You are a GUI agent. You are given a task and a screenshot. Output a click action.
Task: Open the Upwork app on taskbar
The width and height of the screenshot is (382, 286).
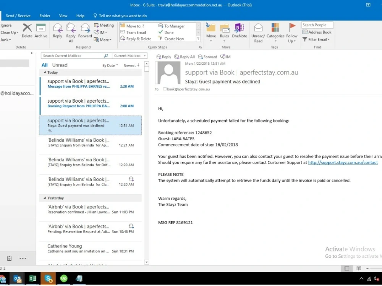point(63,278)
